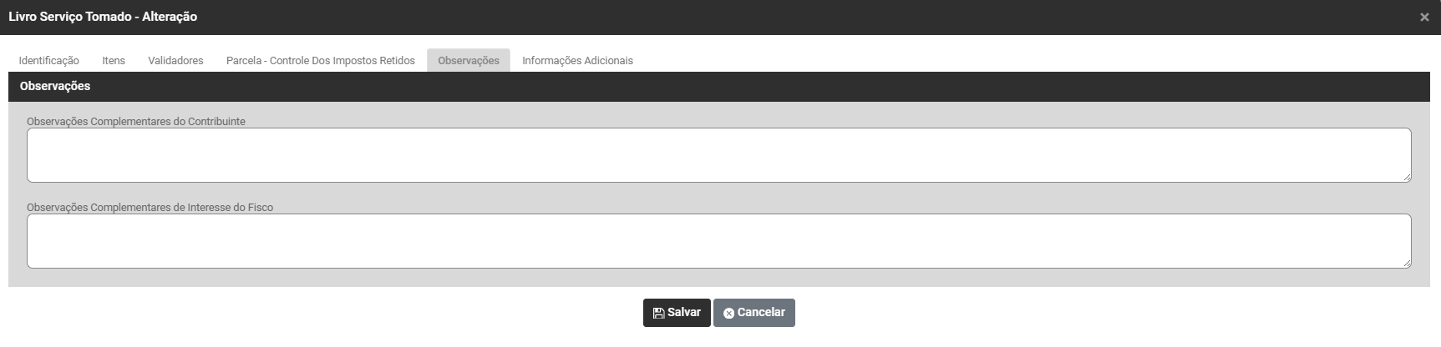Show the Informações Adicionais tab

click(577, 61)
